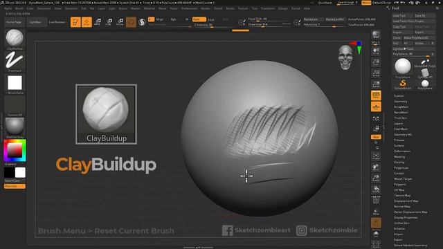Toggle the Zadd button
This screenshot has height=249, width=443.
click(x=199, y=19)
